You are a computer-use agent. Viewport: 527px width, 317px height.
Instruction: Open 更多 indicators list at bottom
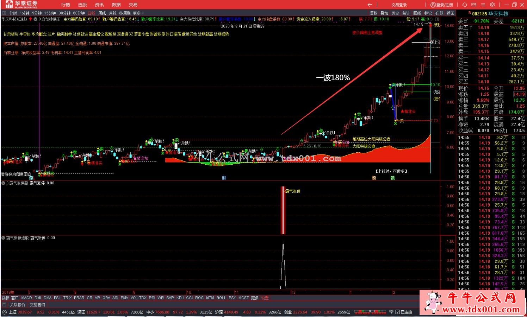pyautogui.click(x=255, y=298)
